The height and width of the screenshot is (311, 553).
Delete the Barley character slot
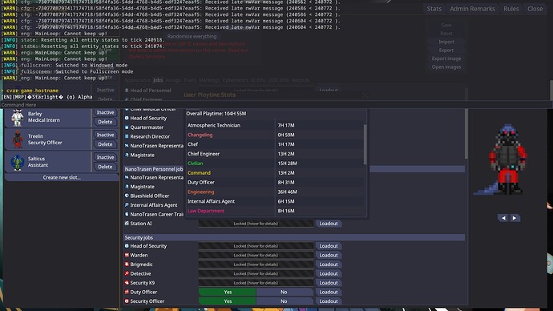105,122
